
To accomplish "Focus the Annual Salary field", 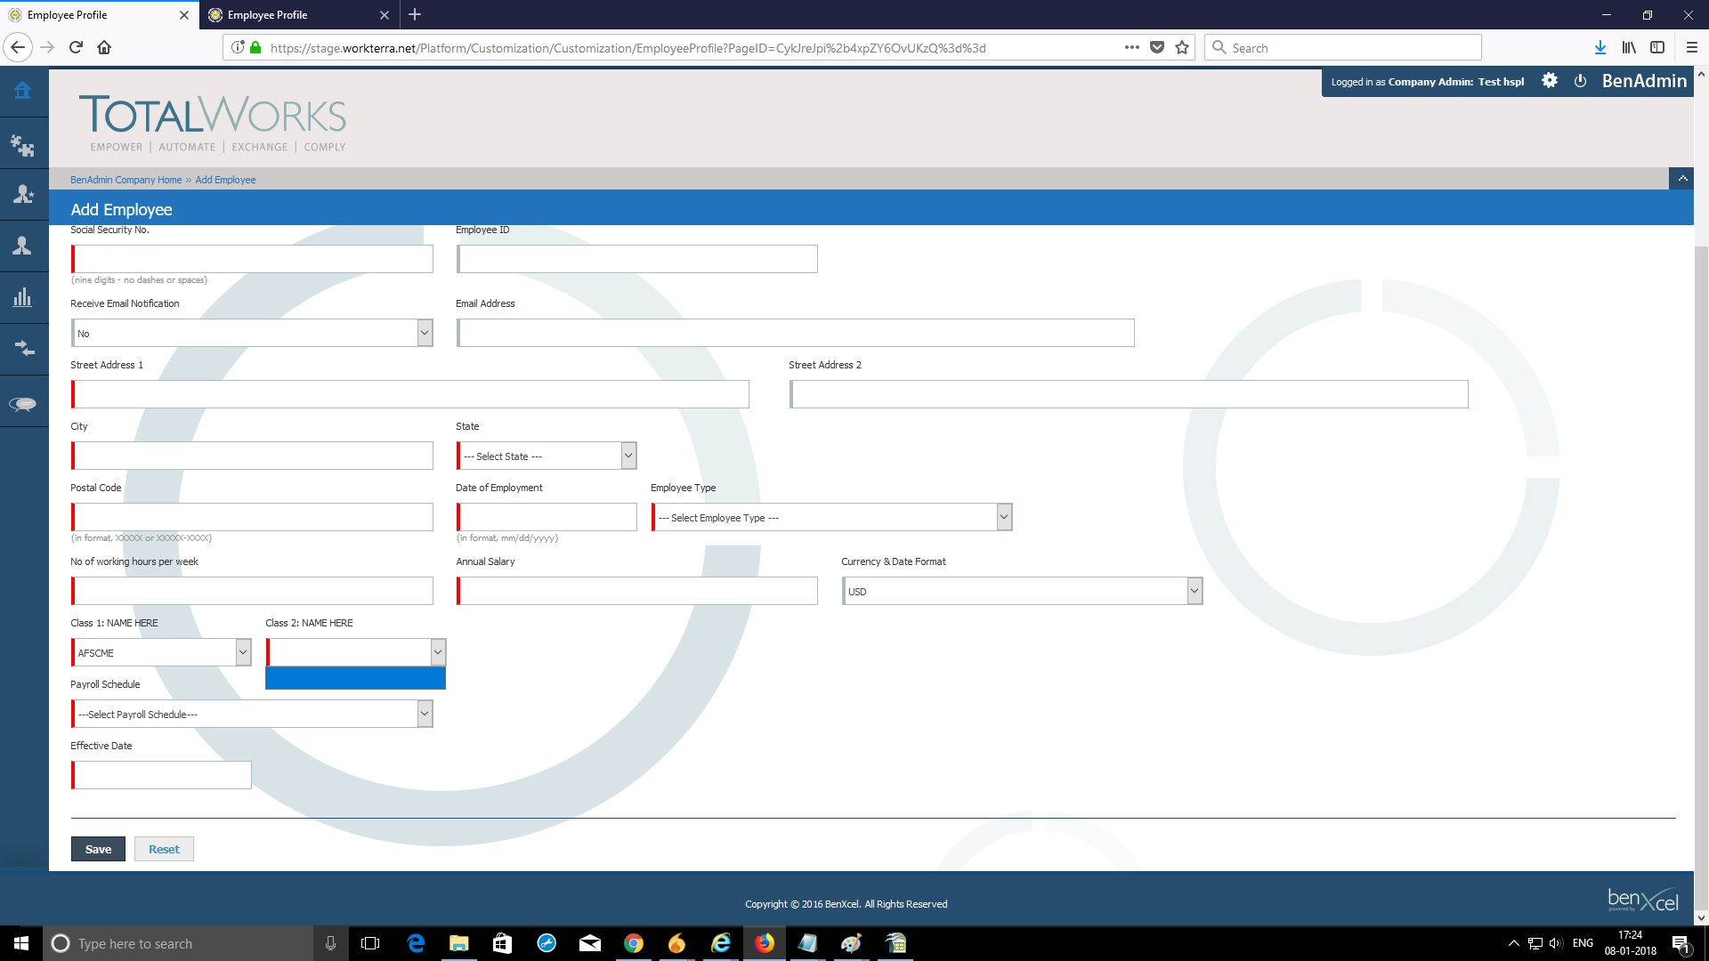I will [637, 591].
